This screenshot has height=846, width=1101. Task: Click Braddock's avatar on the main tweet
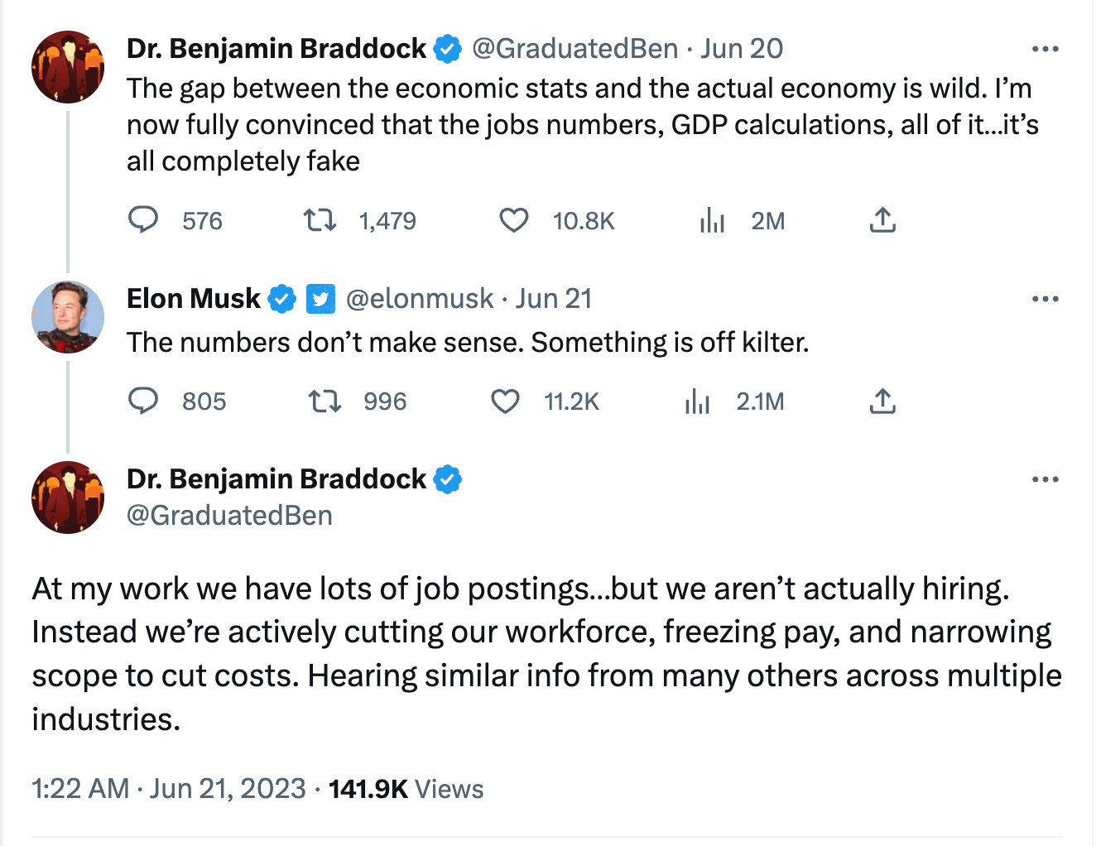[x=68, y=498]
